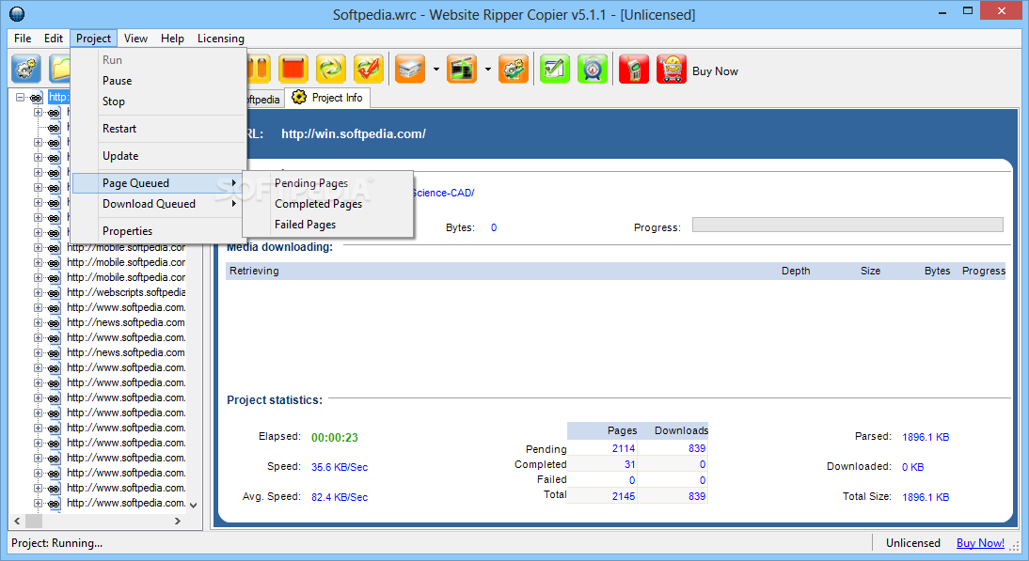This screenshot has height=561, width=1029.
Task: Expand the webscripts.softpedia tree node
Action: (38, 292)
